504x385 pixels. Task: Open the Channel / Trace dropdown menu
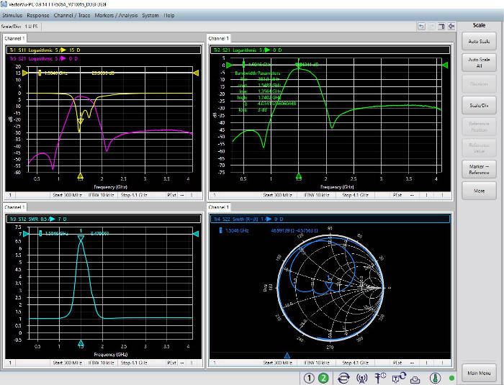tap(73, 15)
